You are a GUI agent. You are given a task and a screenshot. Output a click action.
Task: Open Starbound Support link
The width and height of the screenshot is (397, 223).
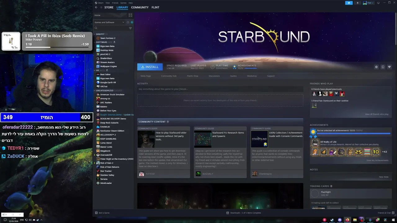[x=271, y=76]
